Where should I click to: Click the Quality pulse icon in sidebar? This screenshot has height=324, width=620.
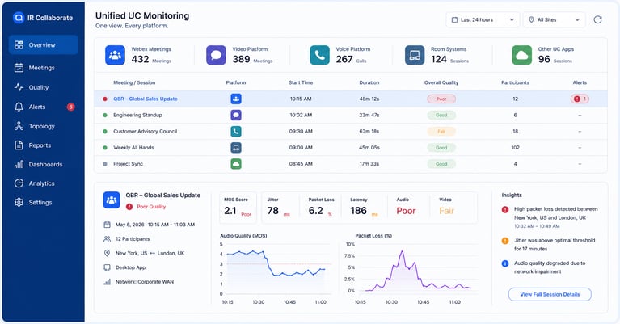coord(19,87)
